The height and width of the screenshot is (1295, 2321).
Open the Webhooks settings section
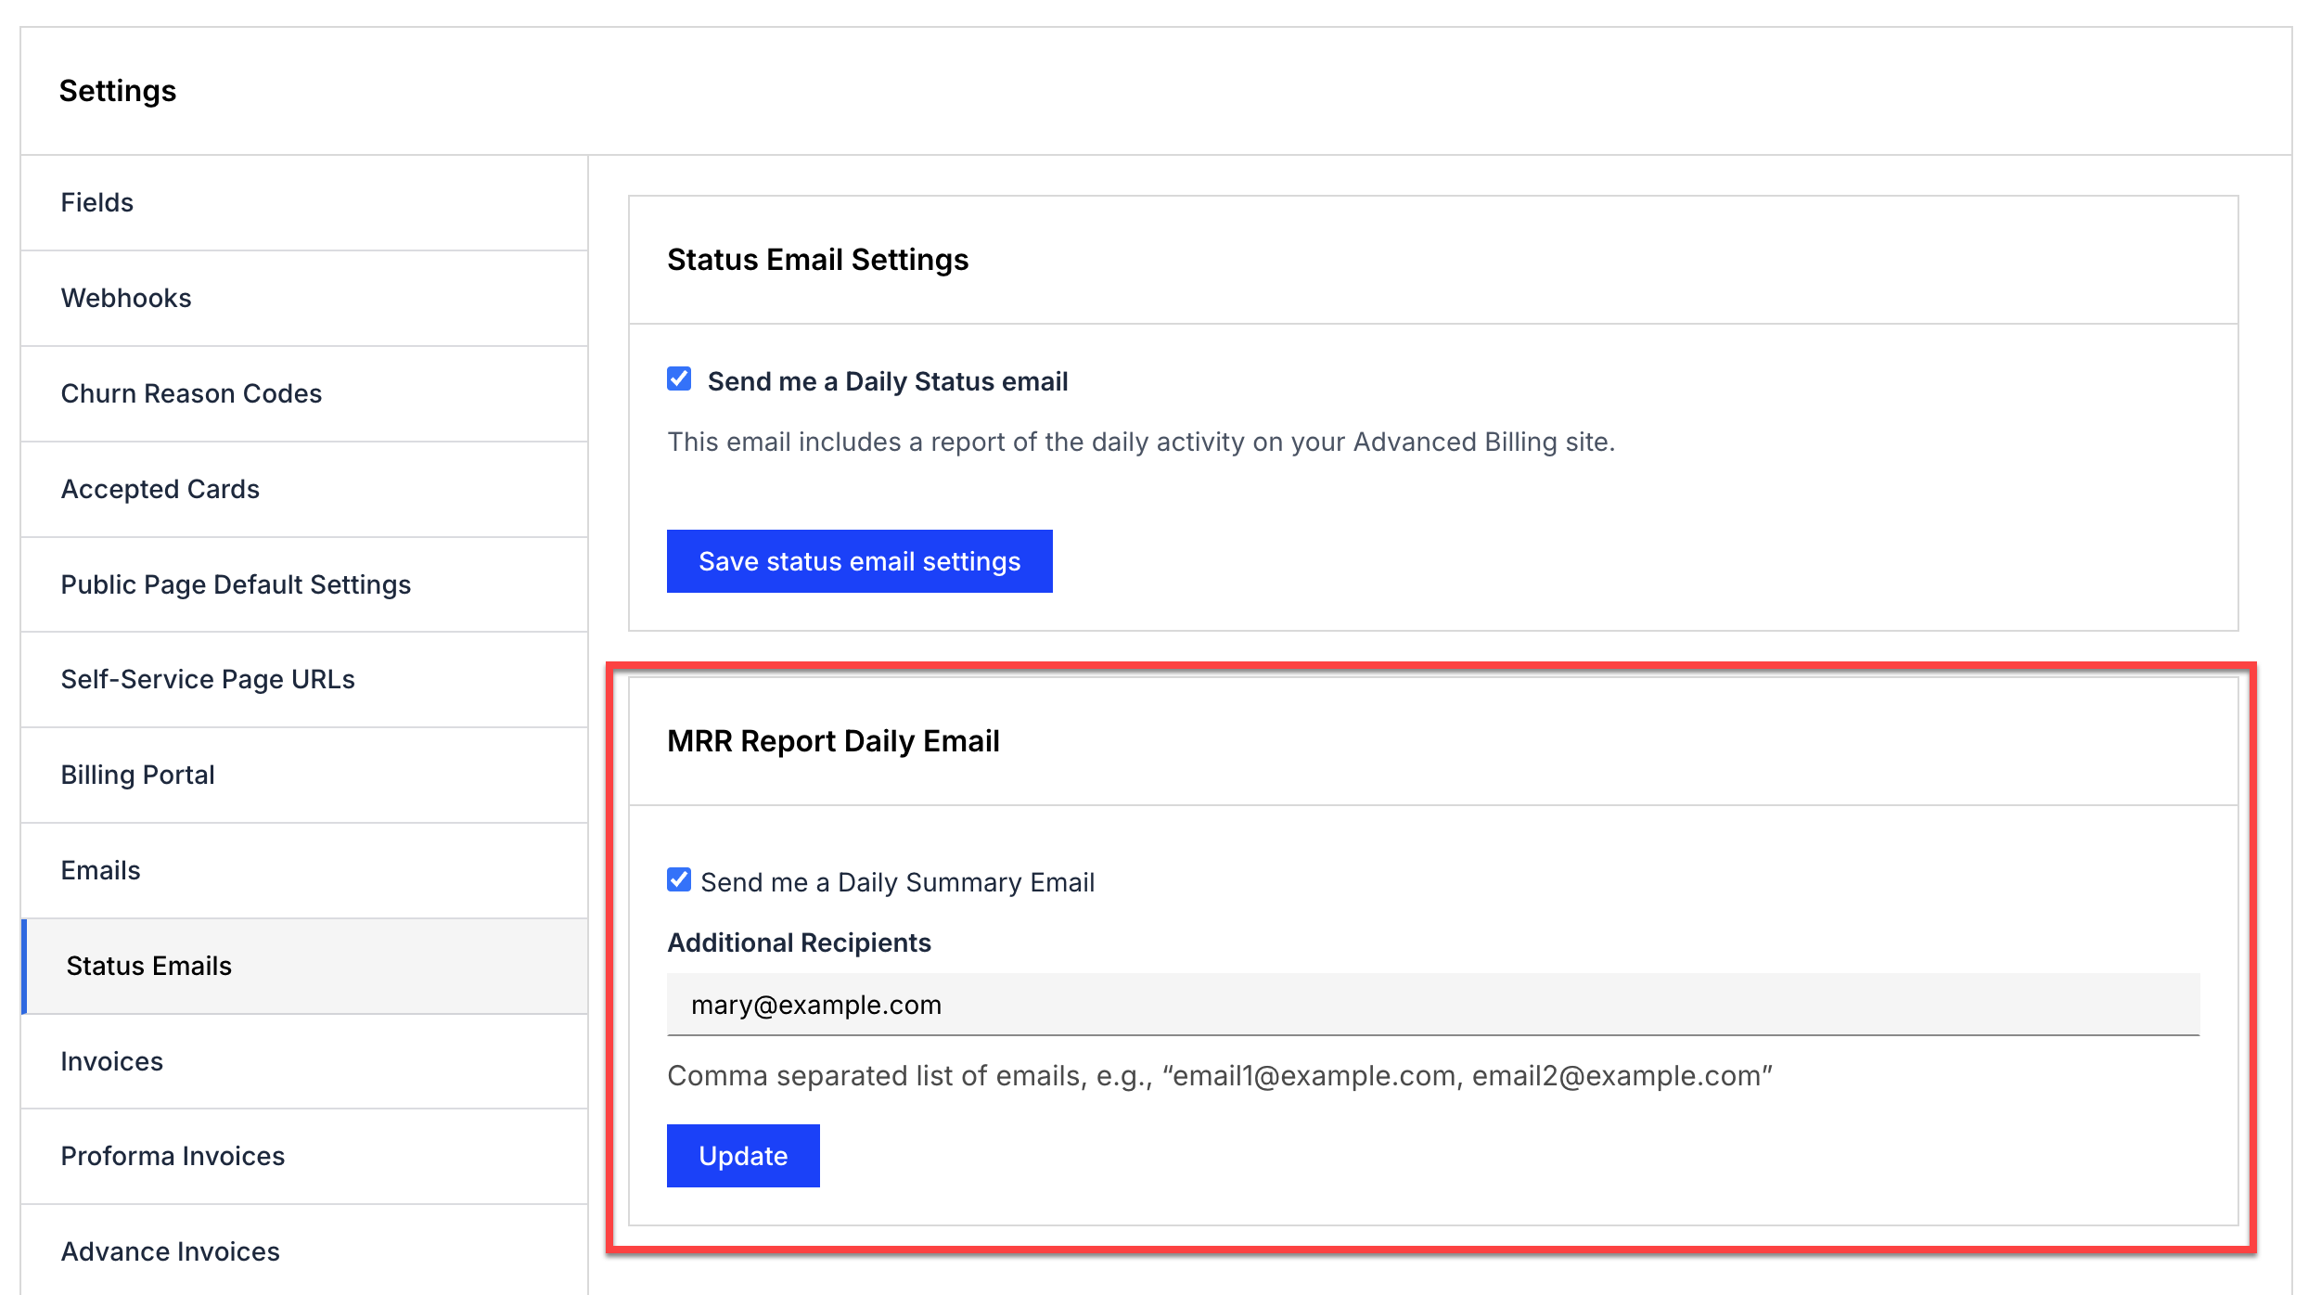(x=304, y=298)
